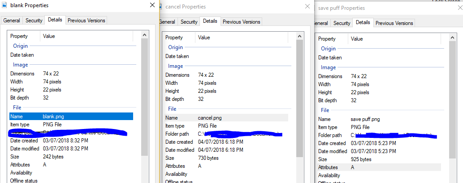Open Security tab in save puff Properties

tap(342, 23)
